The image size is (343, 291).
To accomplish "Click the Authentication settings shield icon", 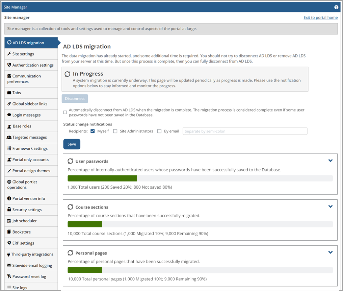I will 9,65.
